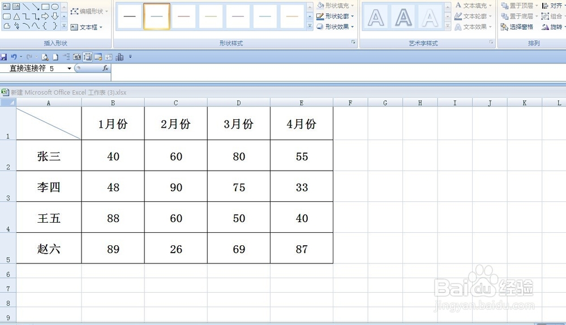Open the Shape Styles dialog launcher
Viewport: 566px width, 325px height.
(x=353, y=42)
